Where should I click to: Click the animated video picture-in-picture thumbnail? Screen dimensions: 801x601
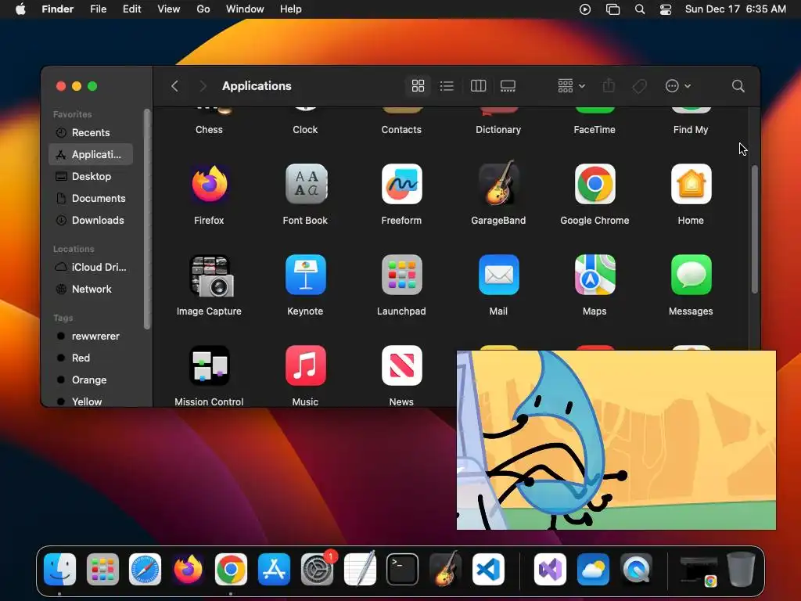tap(616, 440)
